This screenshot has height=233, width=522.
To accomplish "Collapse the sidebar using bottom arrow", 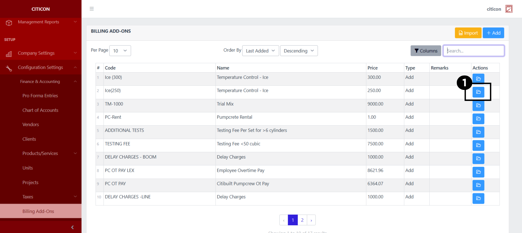I will [x=72, y=227].
